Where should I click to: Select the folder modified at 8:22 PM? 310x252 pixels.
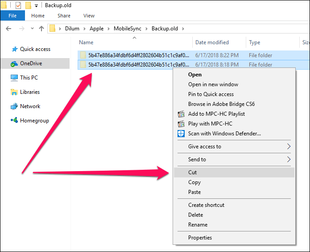[194, 55]
